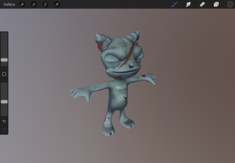The height and width of the screenshot is (163, 235).
Task: Open the active color picker circle
Action: [x=230, y=4]
